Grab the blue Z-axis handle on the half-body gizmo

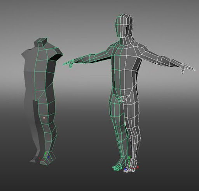[x=48, y=157]
